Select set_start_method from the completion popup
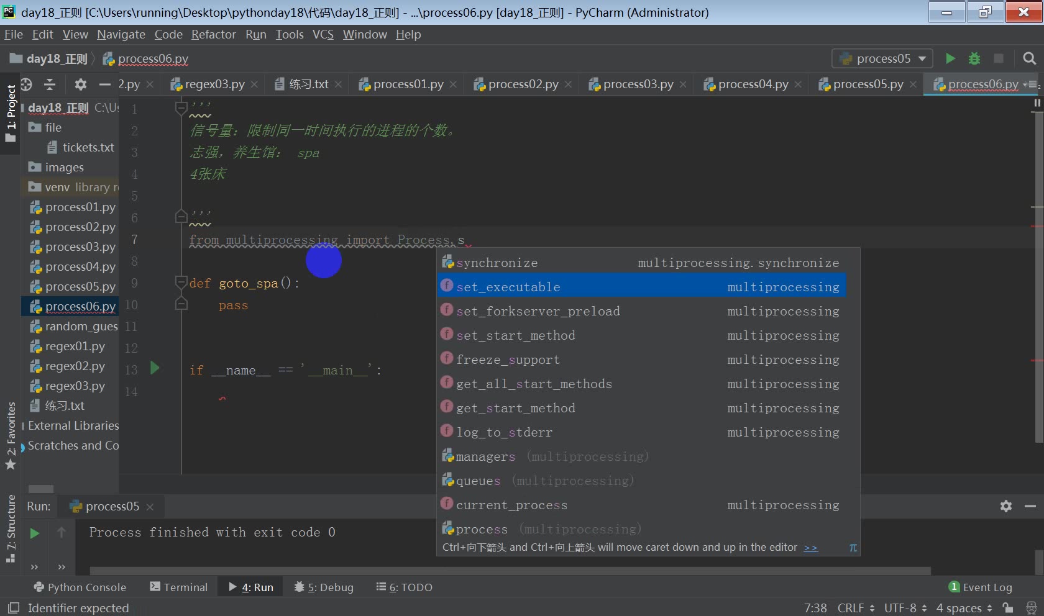Screen dimensions: 1044x616 tap(515, 335)
